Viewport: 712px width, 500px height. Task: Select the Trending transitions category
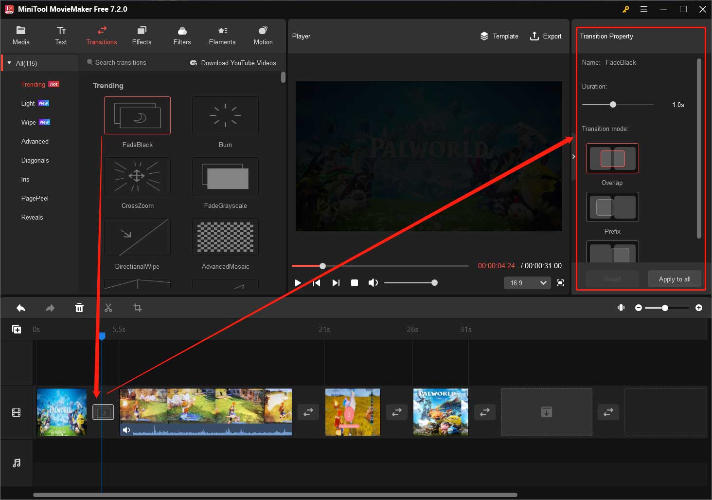(33, 84)
